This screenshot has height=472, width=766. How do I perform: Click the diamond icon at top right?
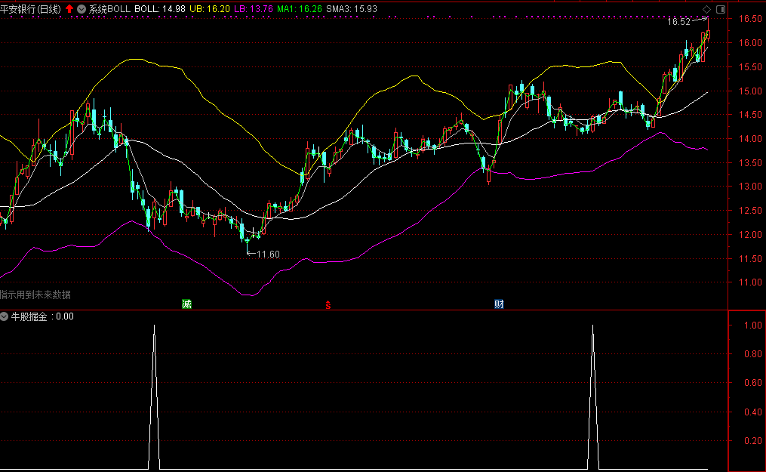click(707, 9)
